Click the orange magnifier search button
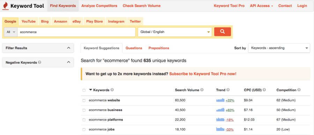Image resolution: width=314 pixels, height=135 pixels. tap(223, 32)
